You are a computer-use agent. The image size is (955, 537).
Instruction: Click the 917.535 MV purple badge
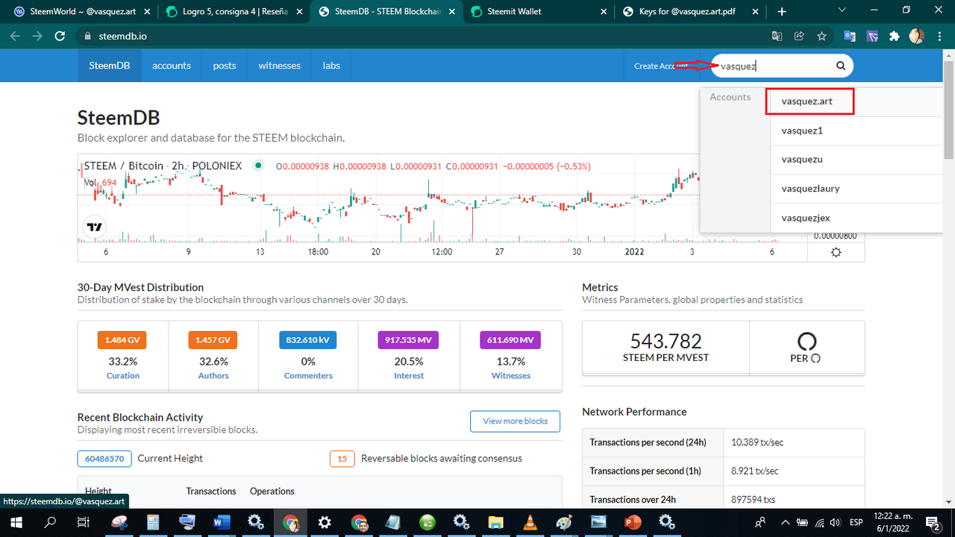click(409, 340)
